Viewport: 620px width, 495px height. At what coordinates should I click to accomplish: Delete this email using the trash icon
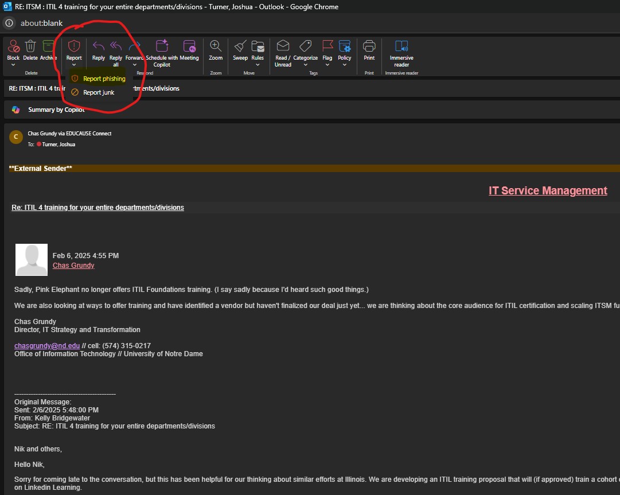point(30,46)
